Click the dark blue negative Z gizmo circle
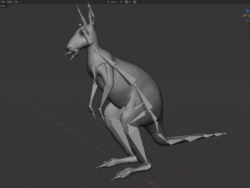The height and width of the screenshot is (188, 250). pyautogui.click(x=247, y=20)
